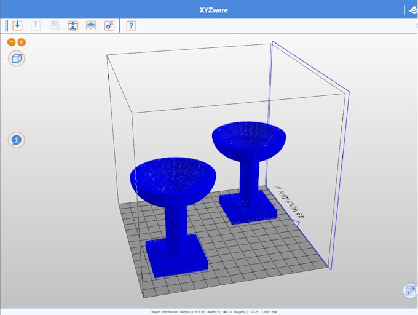
Task: Zoom in with the orange plus button
Action: (x=22, y=42)
